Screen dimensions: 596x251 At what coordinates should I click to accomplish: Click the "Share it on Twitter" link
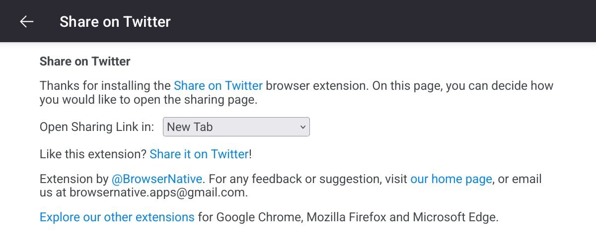tap(199, 154)
